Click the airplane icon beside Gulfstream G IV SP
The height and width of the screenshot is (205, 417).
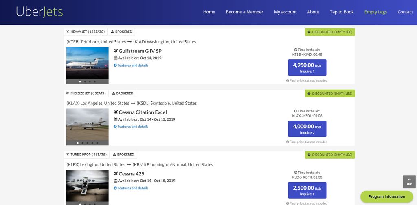[116, 51]
